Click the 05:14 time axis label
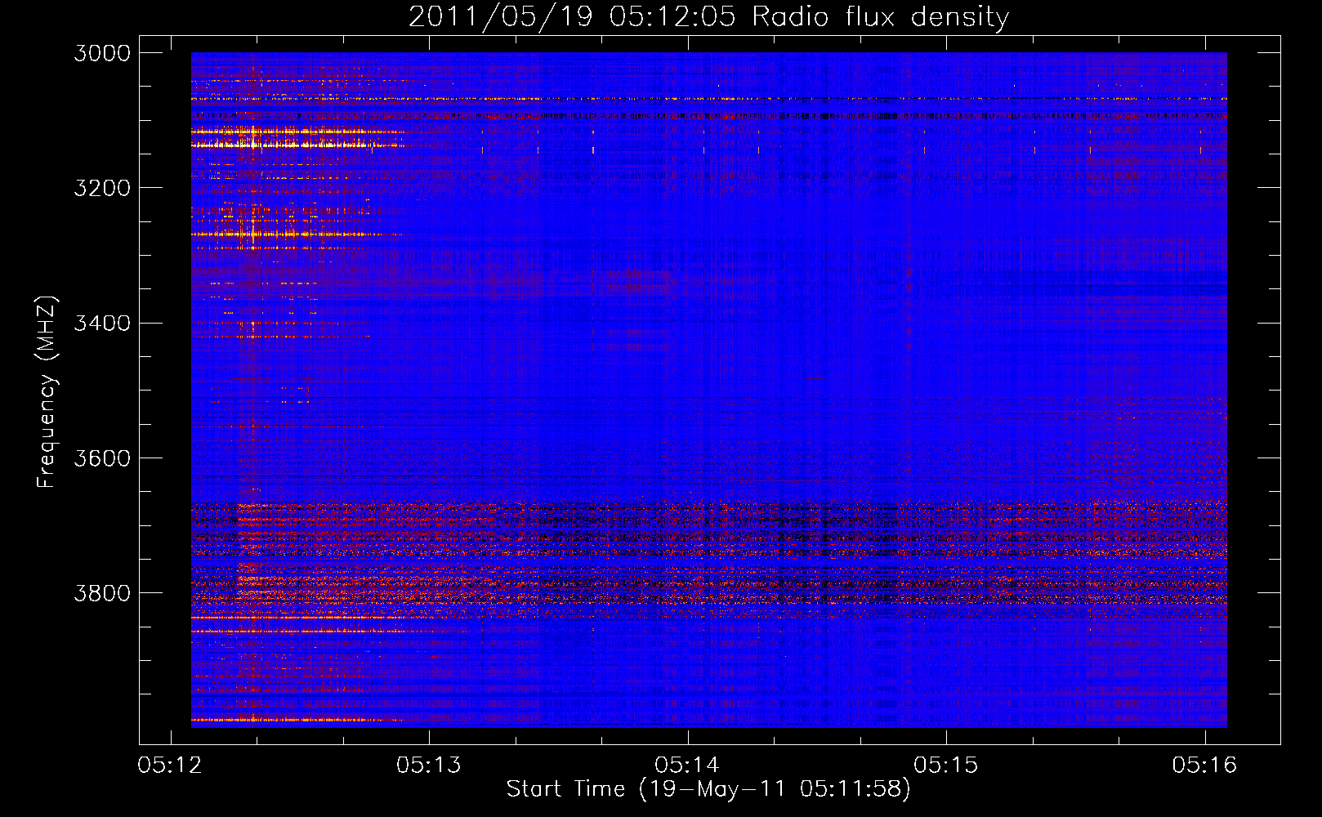 tap(687, 766)
